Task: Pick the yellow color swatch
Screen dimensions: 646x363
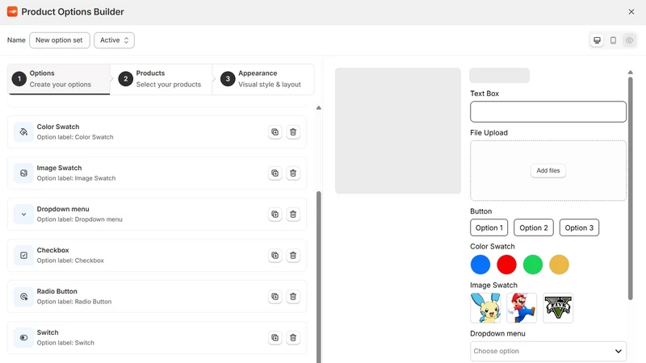Action: 559,265
